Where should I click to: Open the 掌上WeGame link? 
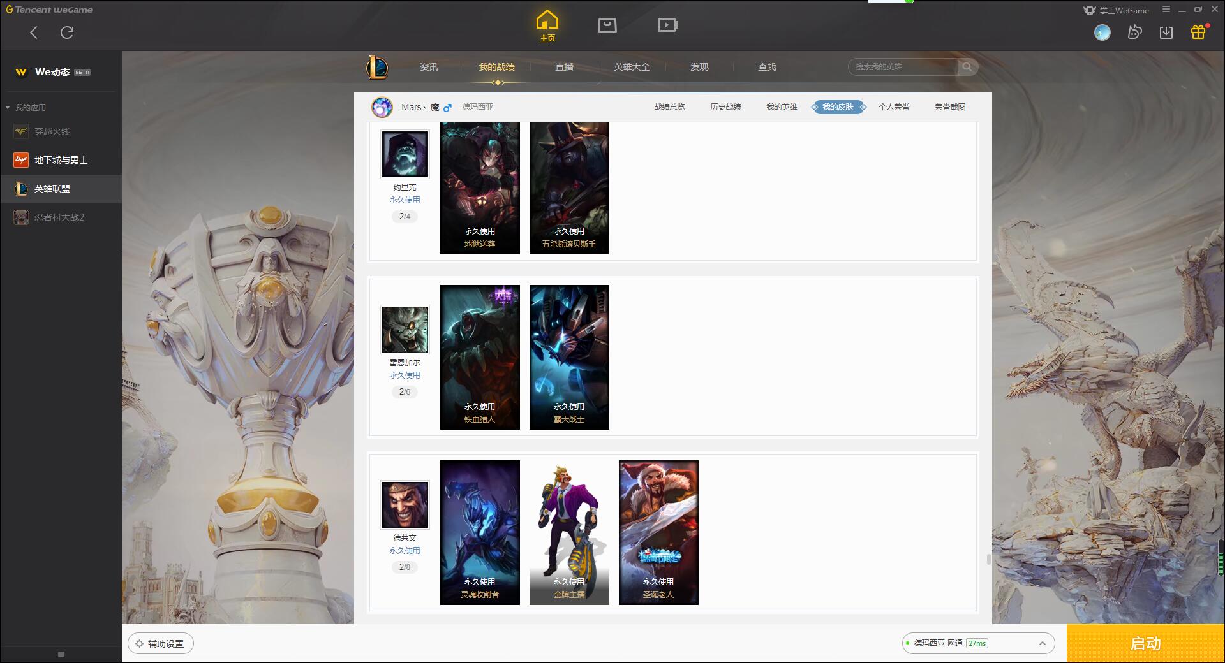pyautogui.click(x=1116, y=10)
